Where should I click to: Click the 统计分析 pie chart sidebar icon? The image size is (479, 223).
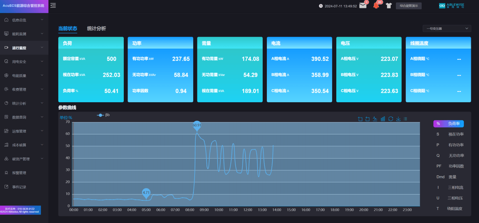(x=6, y=103)
